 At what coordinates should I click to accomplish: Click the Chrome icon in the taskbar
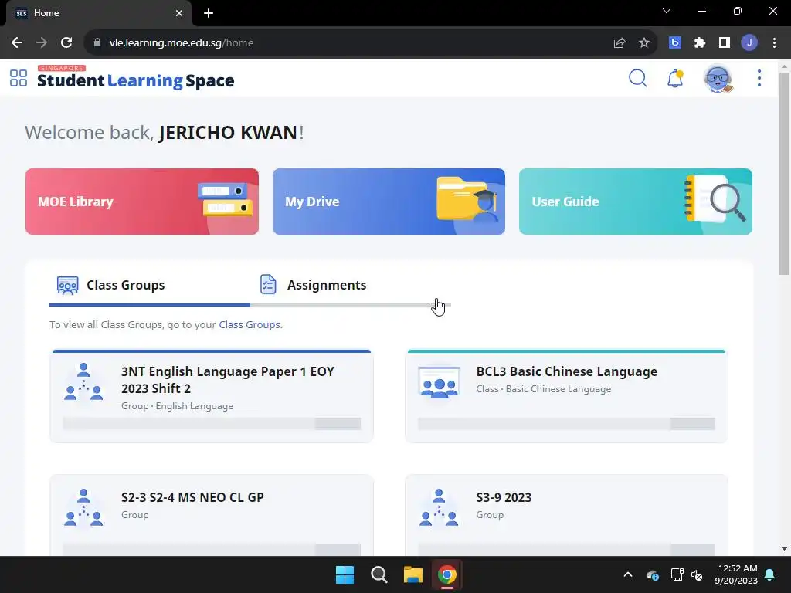[447, 574]
